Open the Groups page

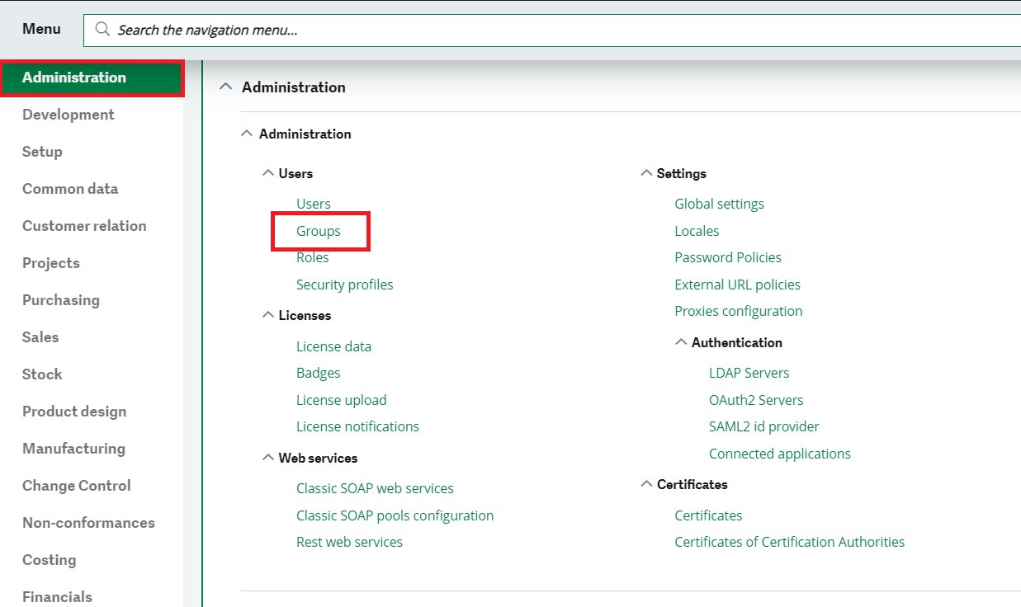[319, 230]
